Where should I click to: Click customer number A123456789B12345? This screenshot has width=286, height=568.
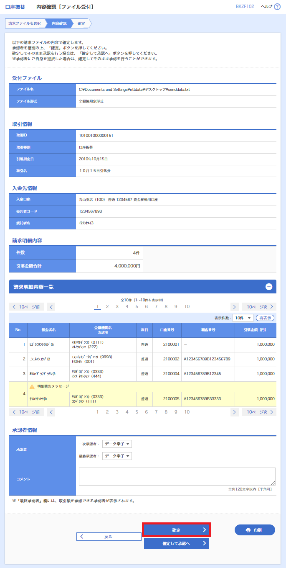203,374
